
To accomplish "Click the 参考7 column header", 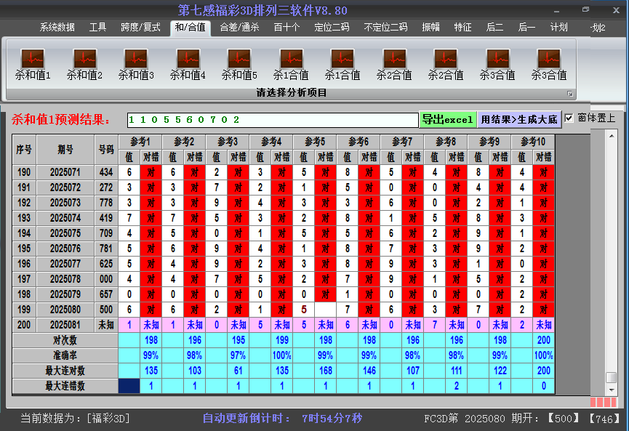I will click(x=402, y=142).
